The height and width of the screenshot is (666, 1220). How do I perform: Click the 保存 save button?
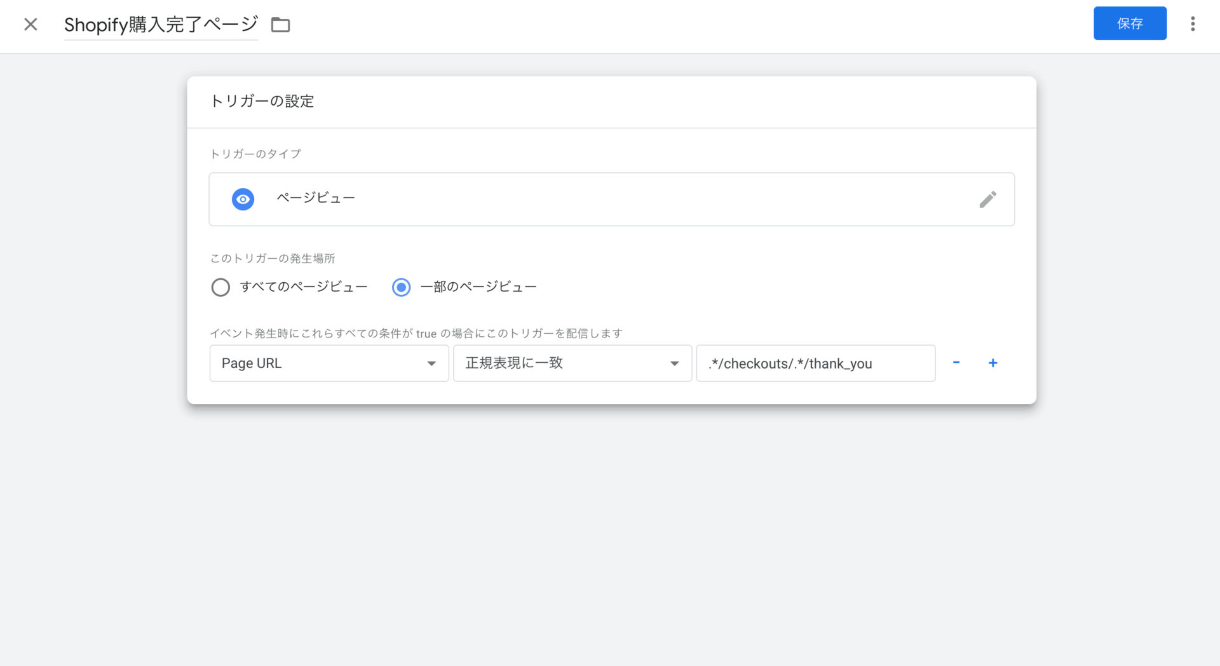(x=1130, y=24)
